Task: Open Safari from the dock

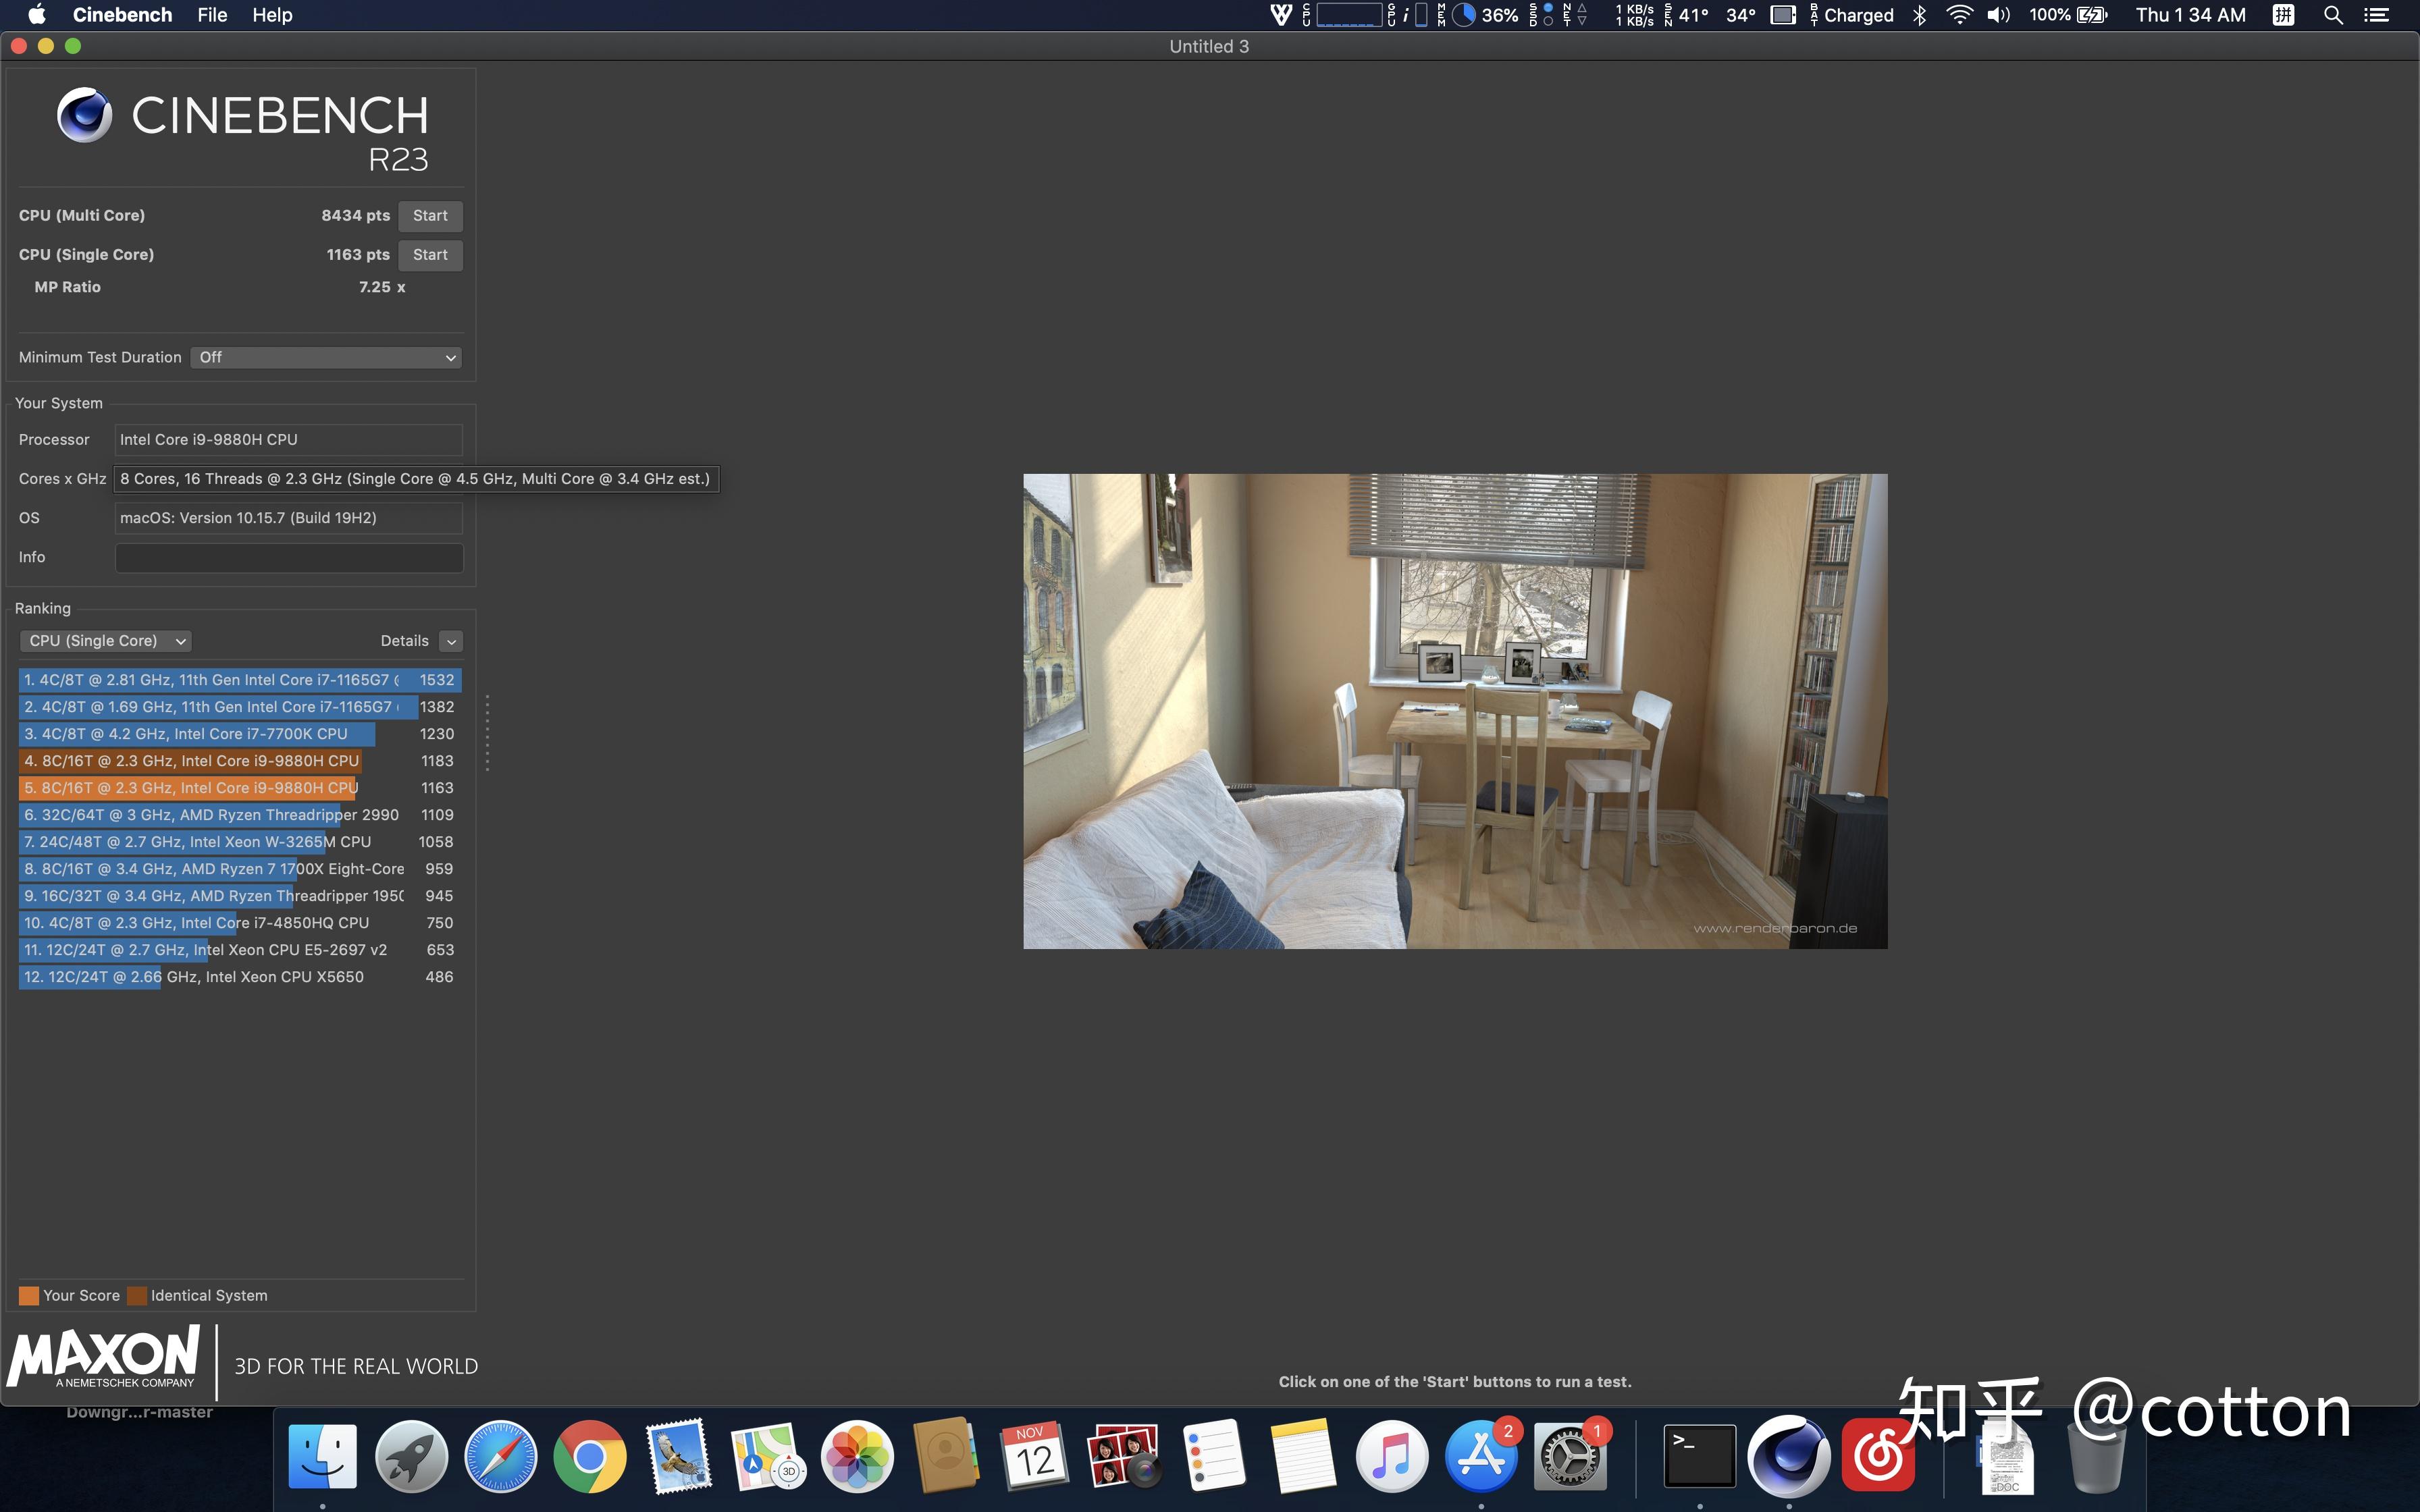Action: coord(500,1456)
